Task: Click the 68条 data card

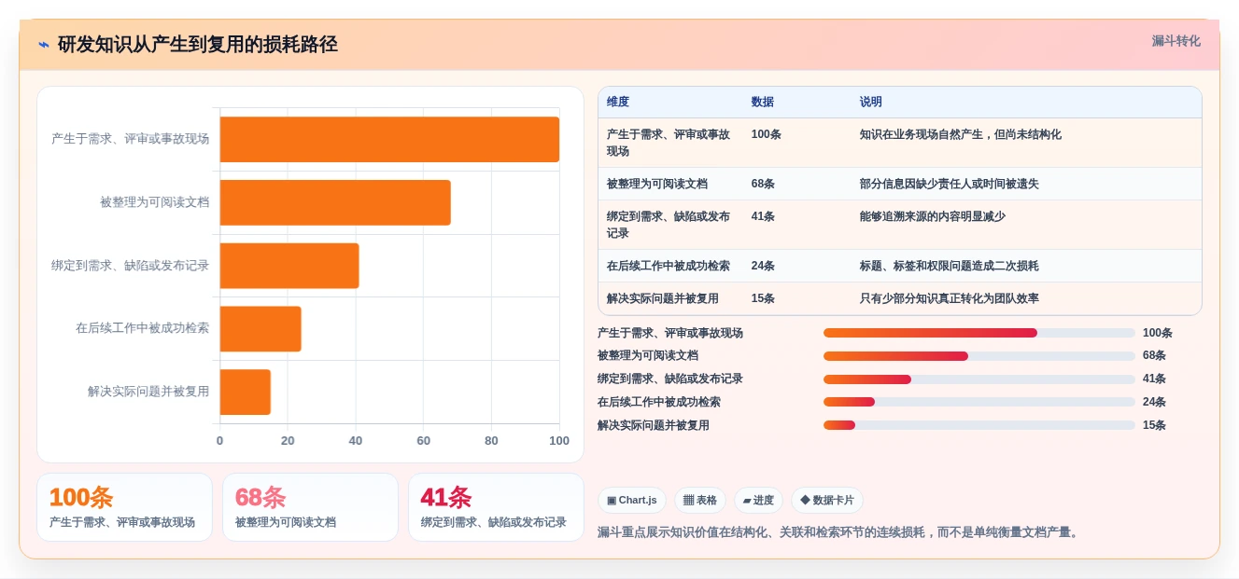Action: [310, 507]
